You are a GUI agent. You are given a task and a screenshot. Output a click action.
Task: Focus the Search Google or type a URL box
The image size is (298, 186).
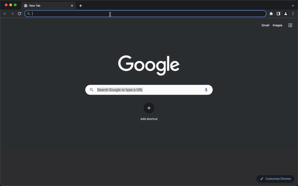click(x=149, y=90)
